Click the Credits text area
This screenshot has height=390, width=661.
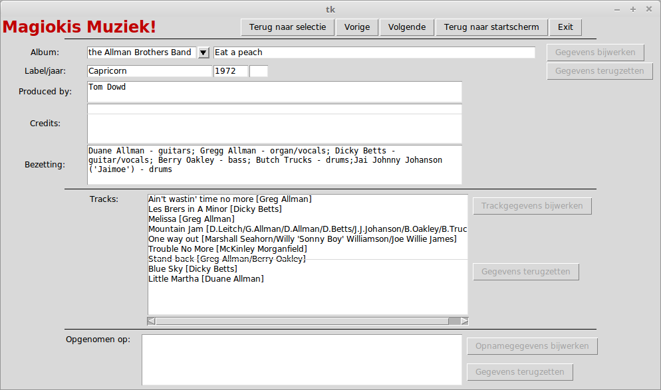click(x=275, y=124)
